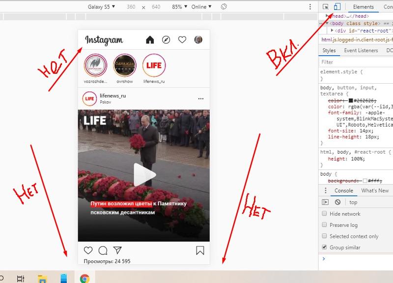Switch to the Styles tab

[x=329, y=51]
